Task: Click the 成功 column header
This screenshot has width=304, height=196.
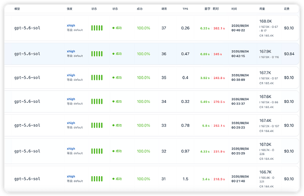Action: (140, 9)
